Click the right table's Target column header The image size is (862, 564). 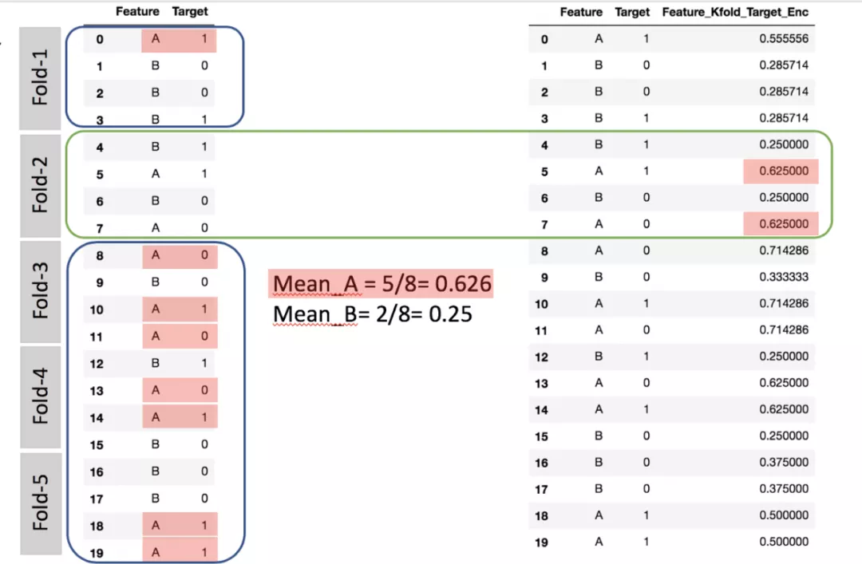click(x=632, y=13)
